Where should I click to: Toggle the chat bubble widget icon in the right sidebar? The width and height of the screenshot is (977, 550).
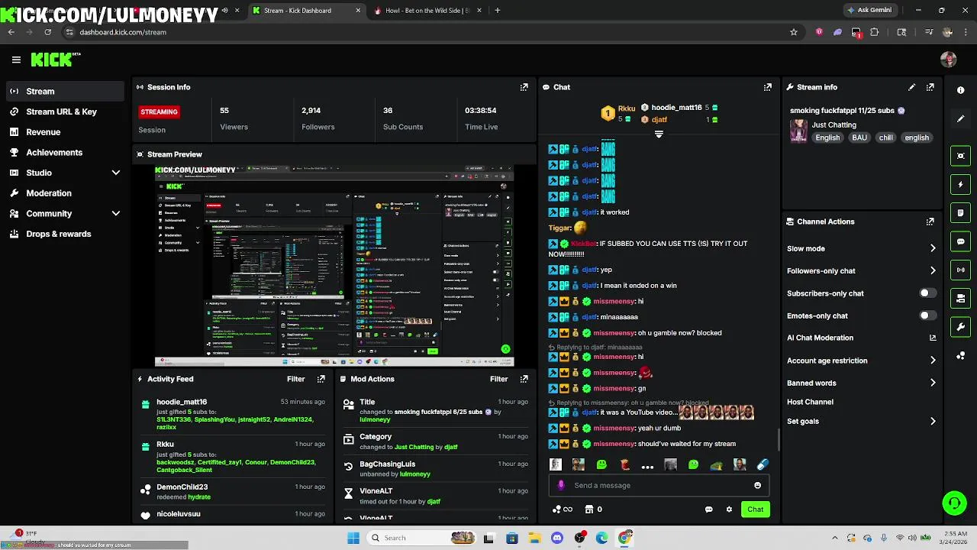(960, 241)
